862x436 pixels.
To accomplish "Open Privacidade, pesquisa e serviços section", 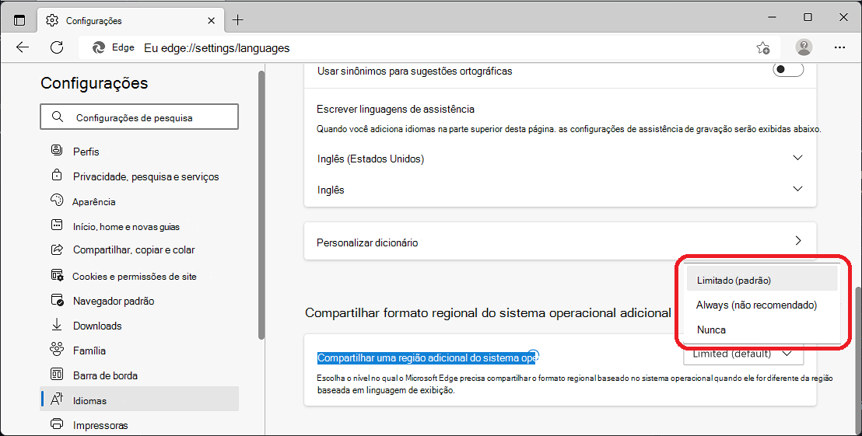I will (x=139, y=176).
